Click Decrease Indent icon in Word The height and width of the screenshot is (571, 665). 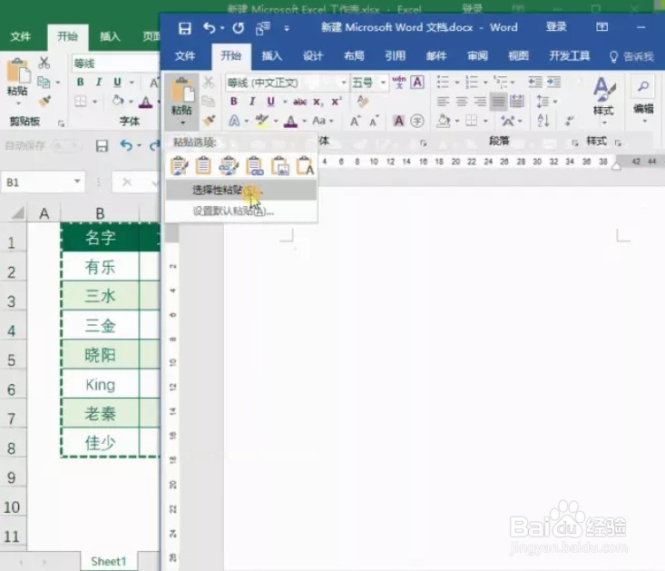[535, 82]
